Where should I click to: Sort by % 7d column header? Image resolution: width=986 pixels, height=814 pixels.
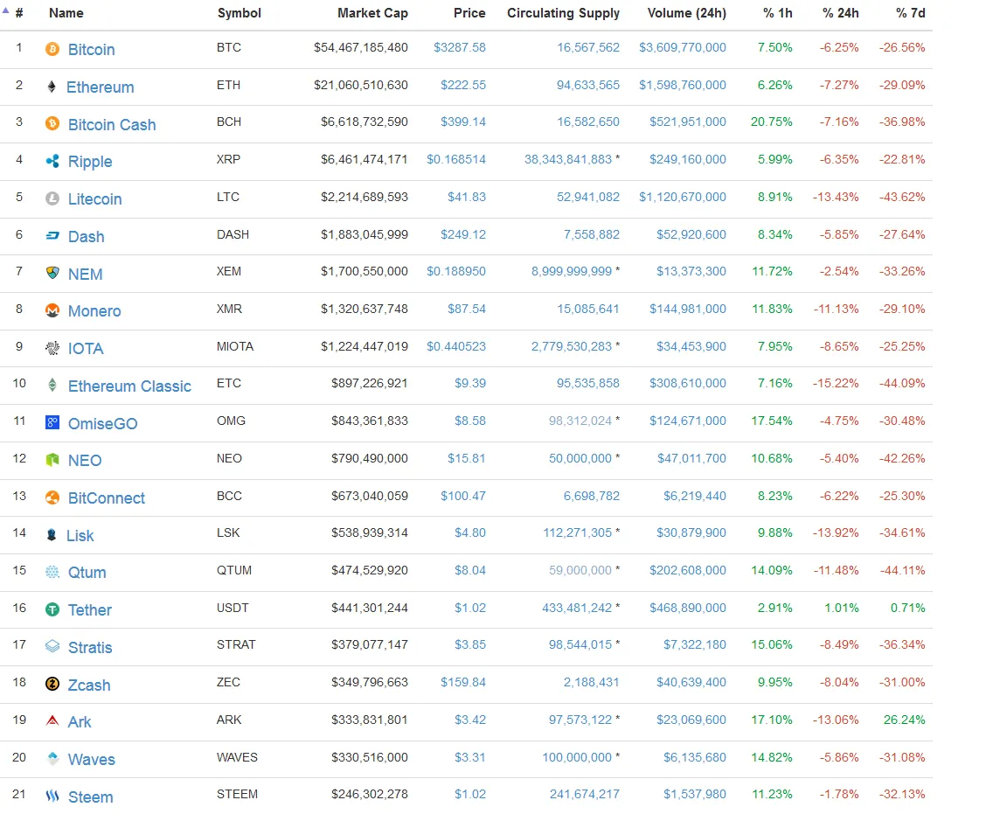pyautogui.click(x=911, y=13)
